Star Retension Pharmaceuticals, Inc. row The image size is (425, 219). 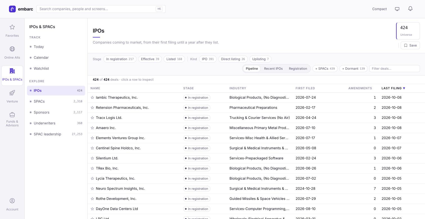click(x=92, y=108)
